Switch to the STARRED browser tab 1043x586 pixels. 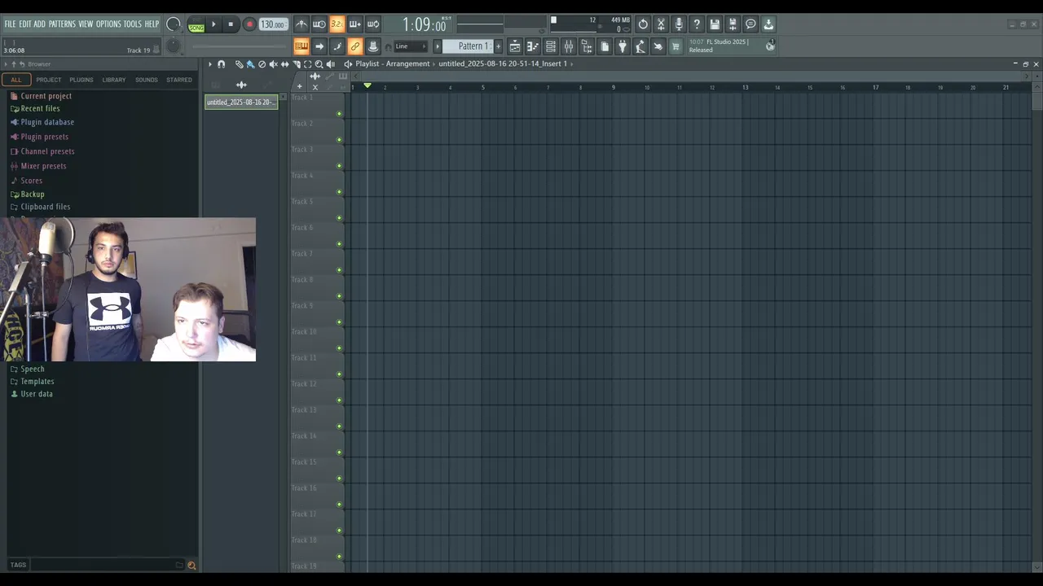[x=179, y=80]
